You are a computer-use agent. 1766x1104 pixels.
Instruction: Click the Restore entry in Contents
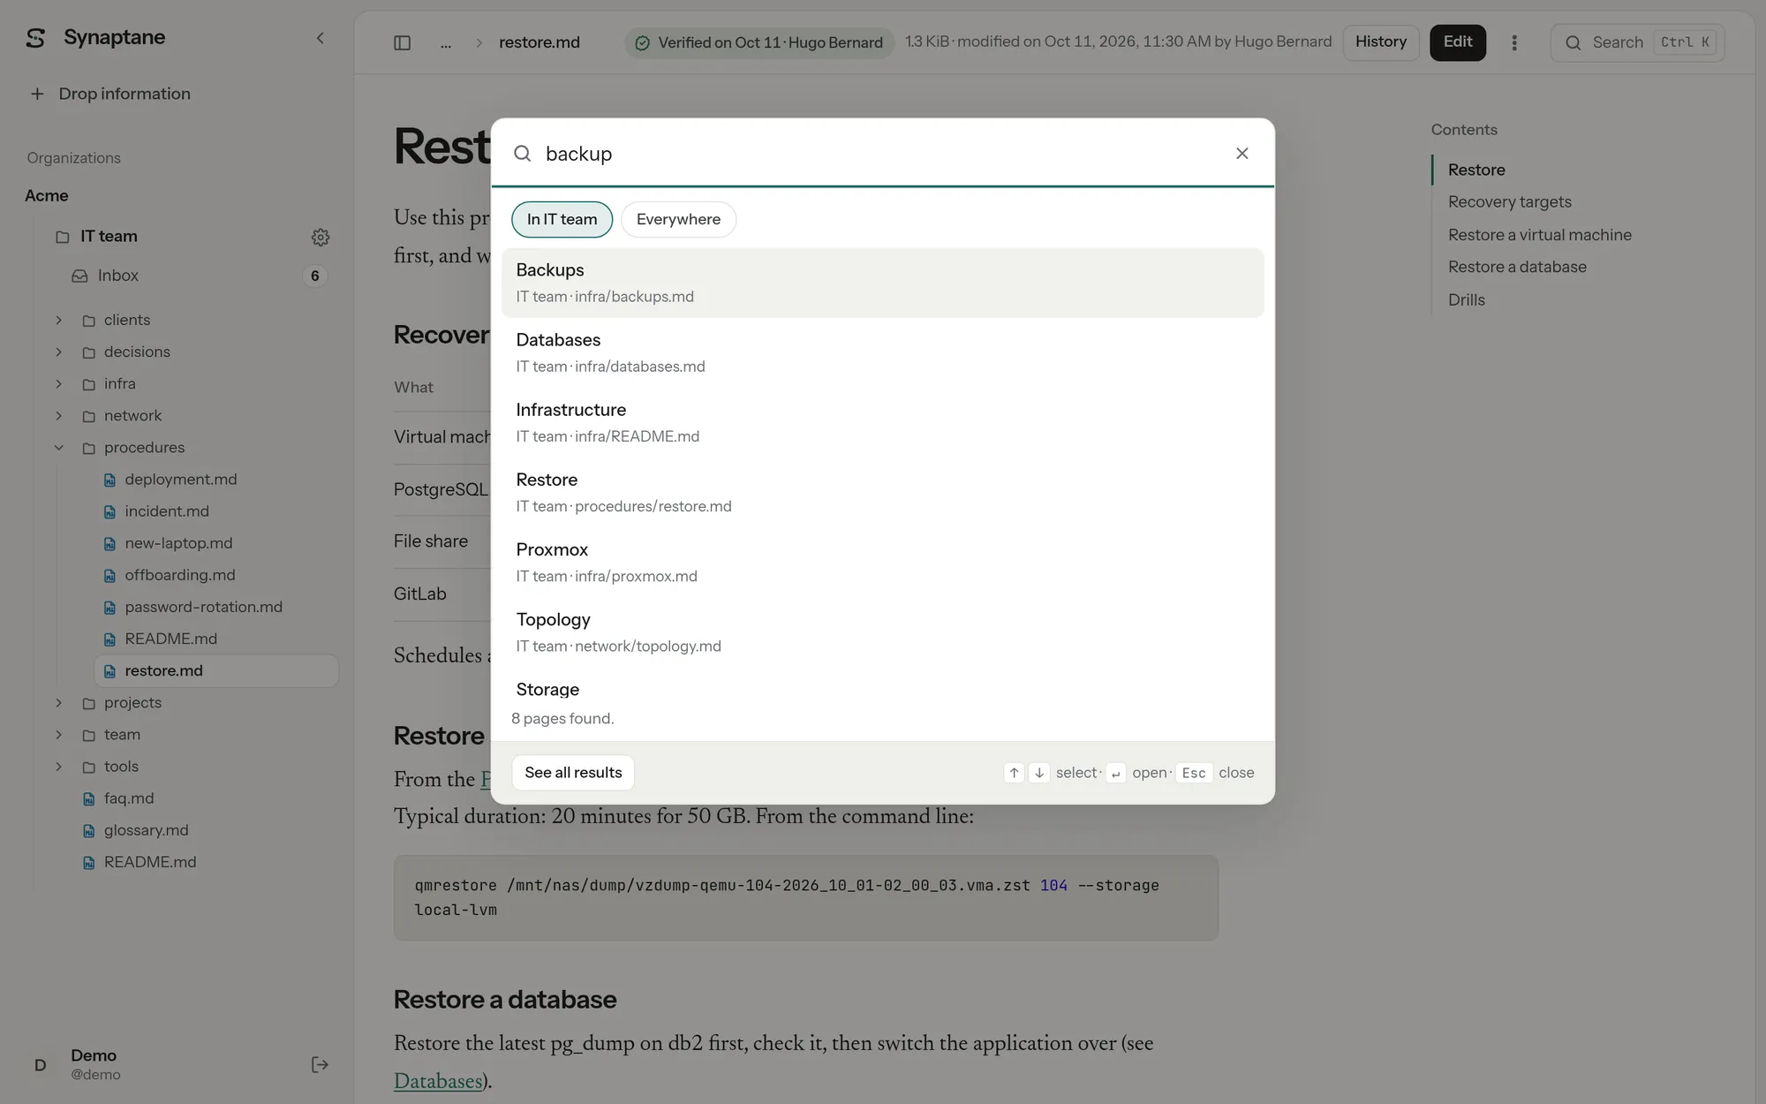(x=1476, y=170)
